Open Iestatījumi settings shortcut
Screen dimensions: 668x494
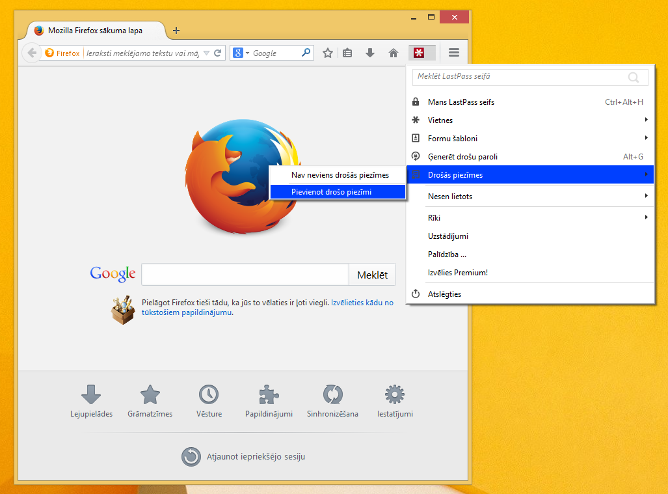click(395, 401)
